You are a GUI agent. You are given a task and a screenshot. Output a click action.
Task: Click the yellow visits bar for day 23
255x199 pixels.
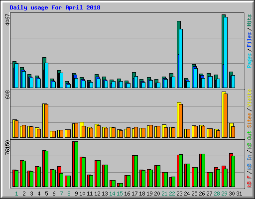click(x=178, y=120)
